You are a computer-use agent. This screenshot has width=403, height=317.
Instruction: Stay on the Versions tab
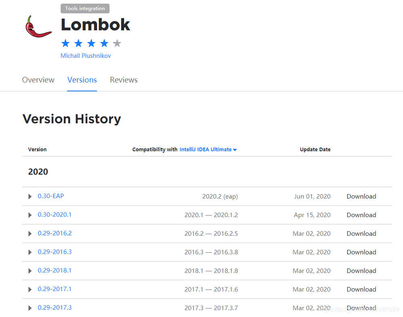(x=82, y=80)
